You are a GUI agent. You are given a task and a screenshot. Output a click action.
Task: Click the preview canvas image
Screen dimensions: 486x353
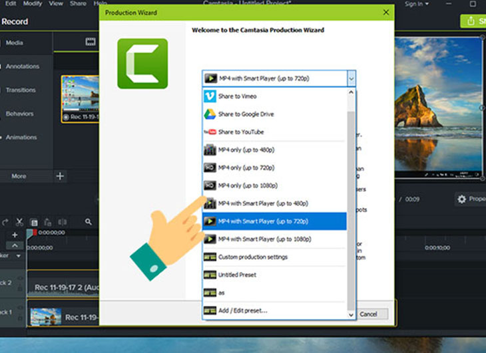(x=438, y=108)
